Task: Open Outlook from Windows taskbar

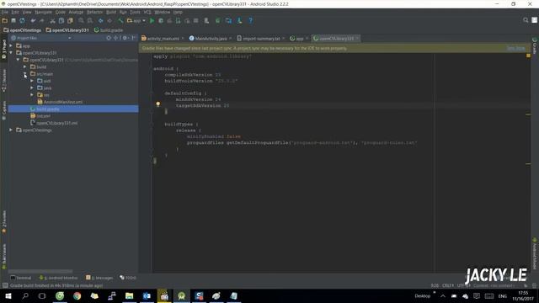Action: [x=147, y=295]
